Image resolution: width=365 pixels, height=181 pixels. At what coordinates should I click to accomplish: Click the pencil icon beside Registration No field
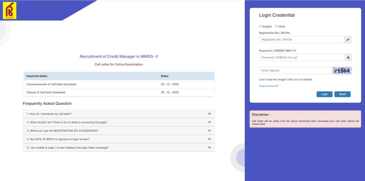tap(348, 39)
